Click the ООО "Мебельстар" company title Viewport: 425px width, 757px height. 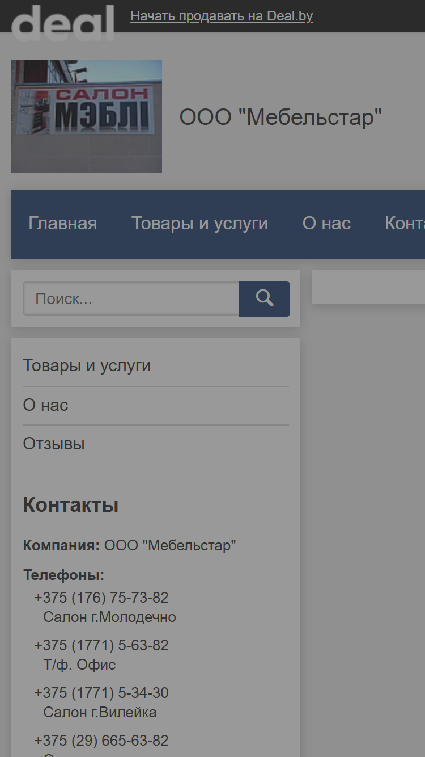[x=280, y=117]
